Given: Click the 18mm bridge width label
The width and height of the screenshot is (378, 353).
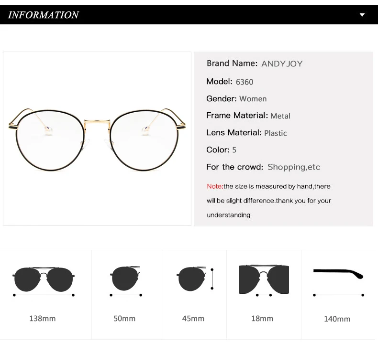Looking at the screenshot, I should tap(262, 318).
